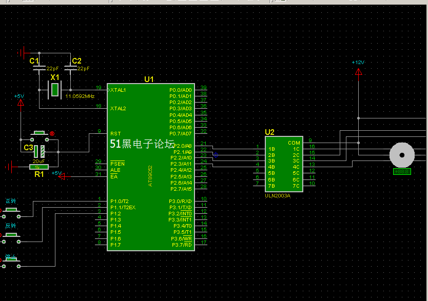Click the U1 reference label
The width and height of the screenshot is (428, 301).
click(x=149, y=79)
